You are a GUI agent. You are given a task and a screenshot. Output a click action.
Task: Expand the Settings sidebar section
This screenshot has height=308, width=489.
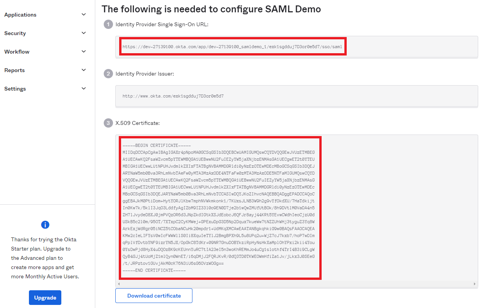tap(83, 88)
